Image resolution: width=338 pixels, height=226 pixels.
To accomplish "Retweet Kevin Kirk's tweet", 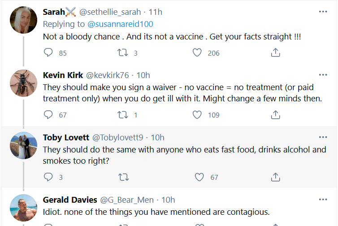I will [122, 115].
